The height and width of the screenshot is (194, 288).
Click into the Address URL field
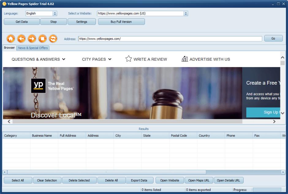[x=170, y=39]
